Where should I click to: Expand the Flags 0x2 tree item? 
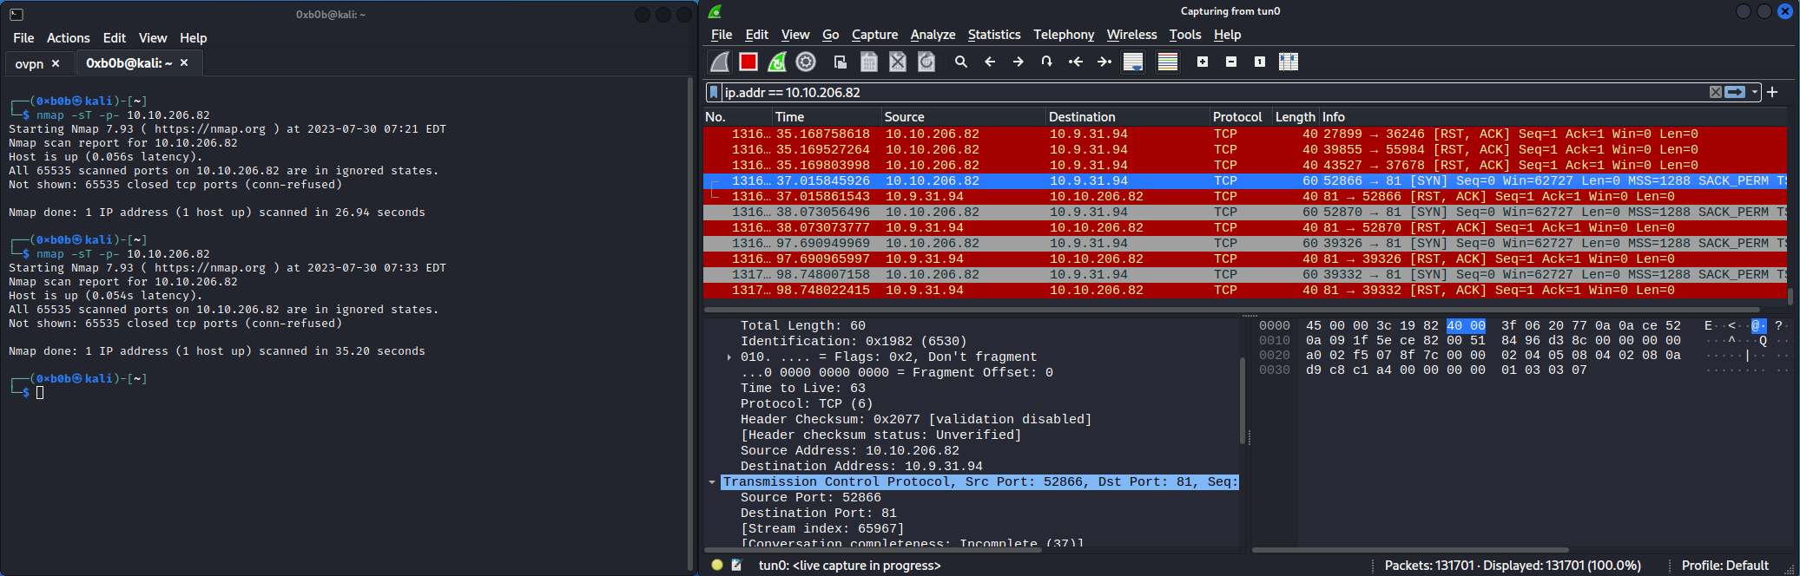729,357
